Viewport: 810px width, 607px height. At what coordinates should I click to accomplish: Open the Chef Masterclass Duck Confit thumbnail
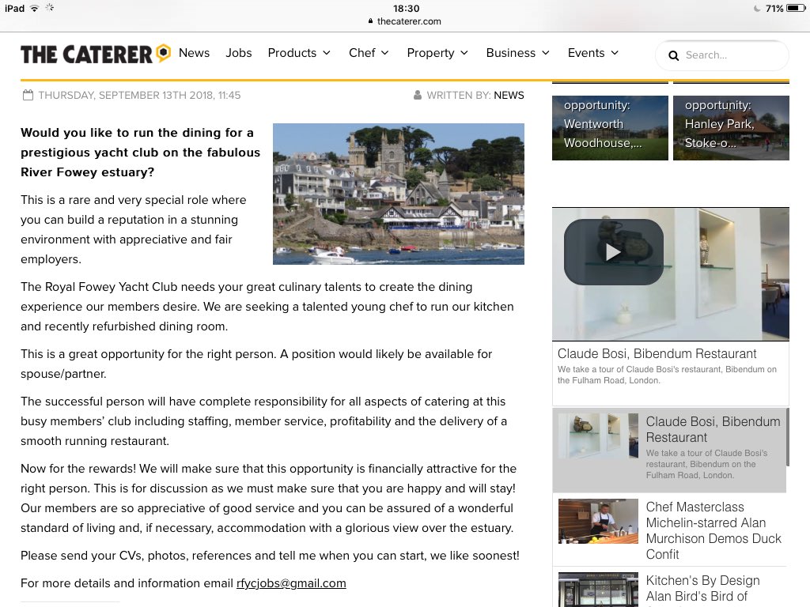(598, 522)
